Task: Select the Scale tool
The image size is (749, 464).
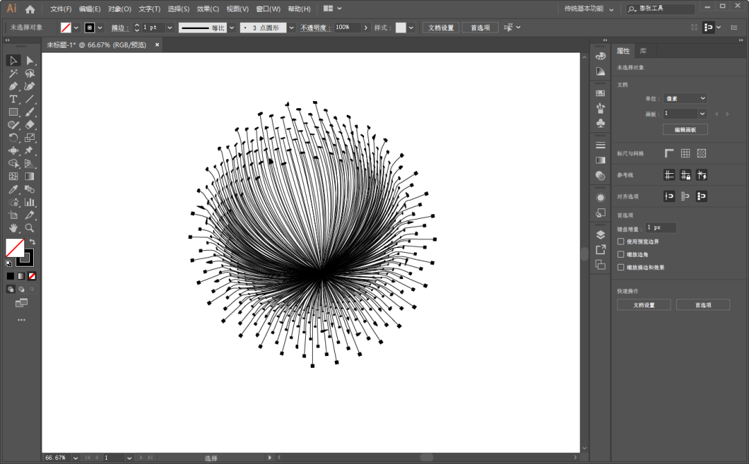Action: (30, 138)
